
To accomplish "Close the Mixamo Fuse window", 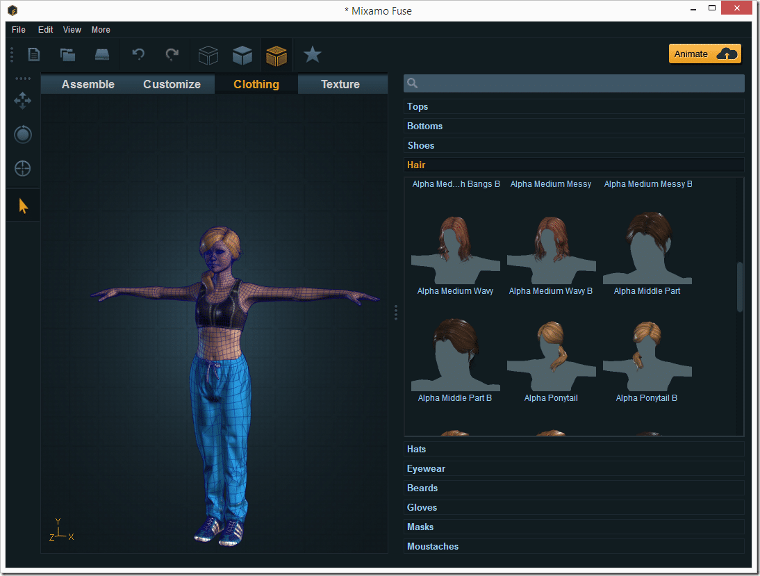I will [x=737, y=8].
